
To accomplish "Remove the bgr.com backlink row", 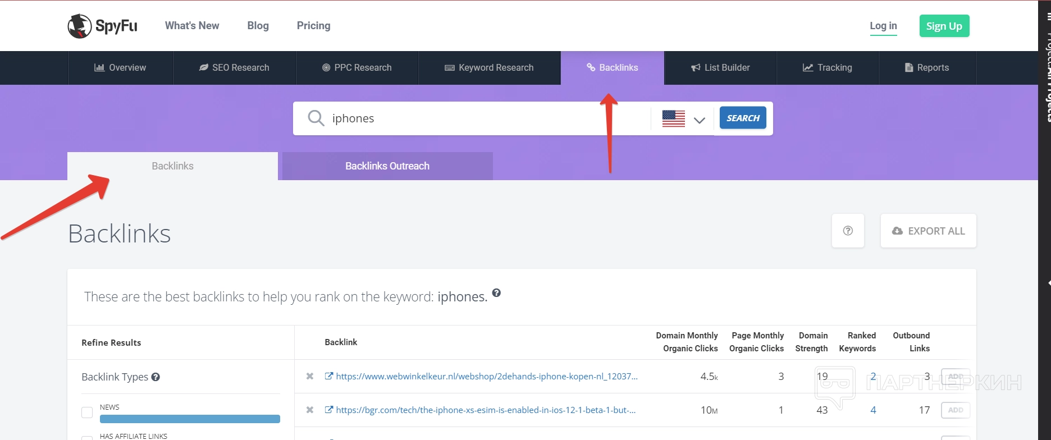I will (310, 410).
